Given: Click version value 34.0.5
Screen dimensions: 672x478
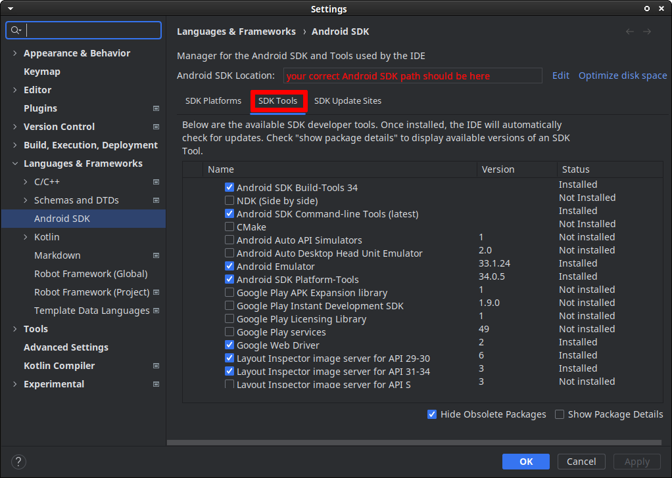Looking at the screenshot, I should [492, 276].
